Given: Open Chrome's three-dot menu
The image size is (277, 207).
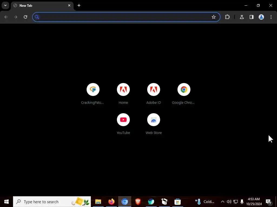Looking at the screenshot, I should (271, 17).
